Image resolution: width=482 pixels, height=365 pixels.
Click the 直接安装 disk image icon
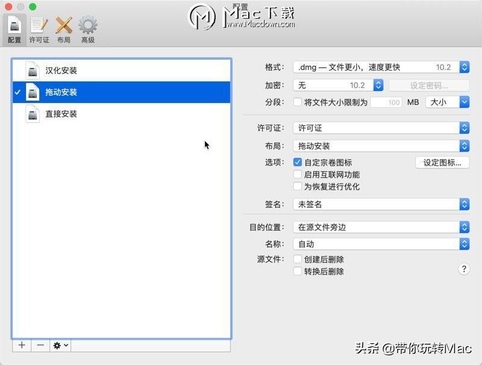click(x=34, y=114)
